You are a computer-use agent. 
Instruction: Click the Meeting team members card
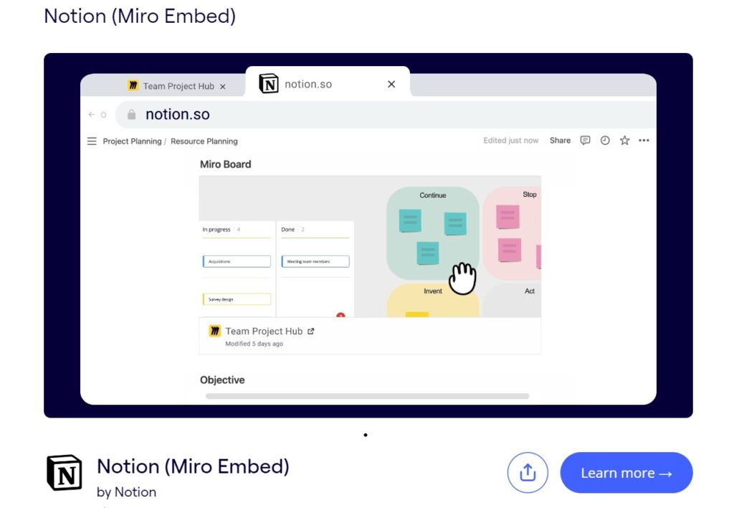pos(315,261)
